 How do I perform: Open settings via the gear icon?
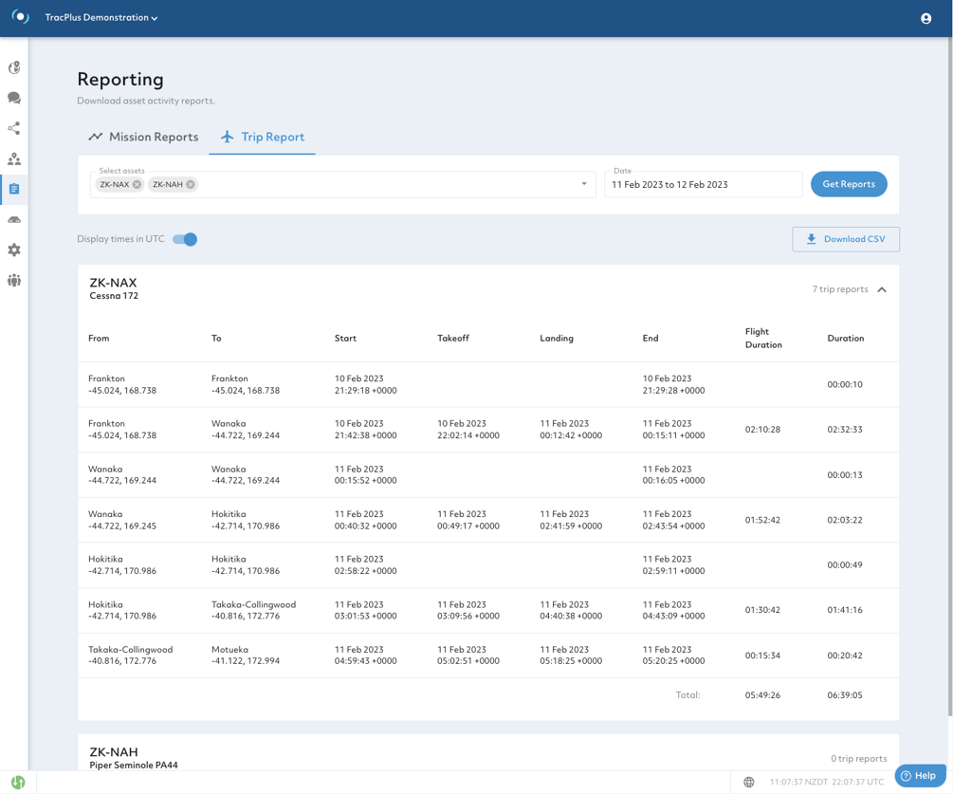click(x=13, y=249)
